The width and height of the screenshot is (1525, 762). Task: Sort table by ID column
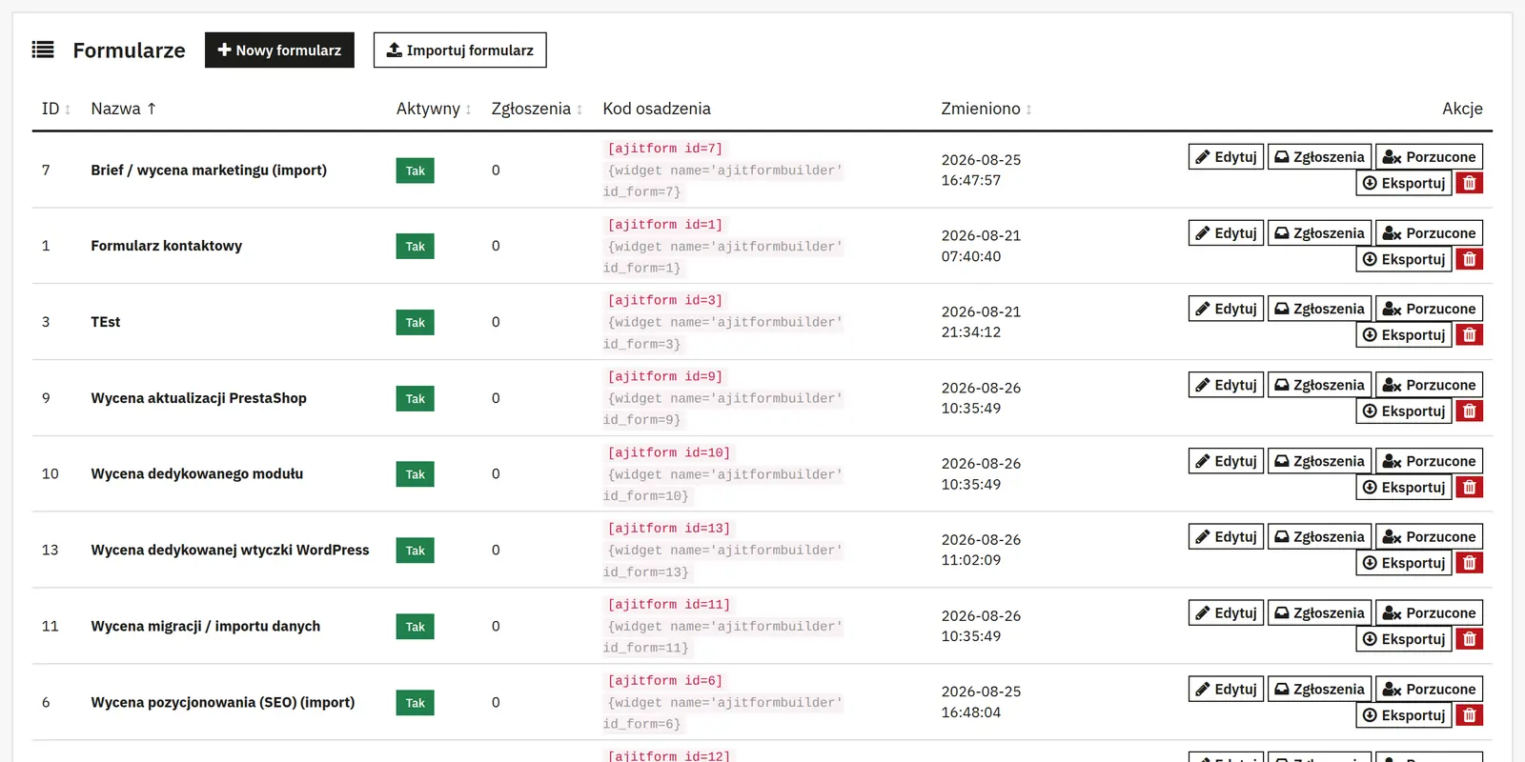(56, 109)
